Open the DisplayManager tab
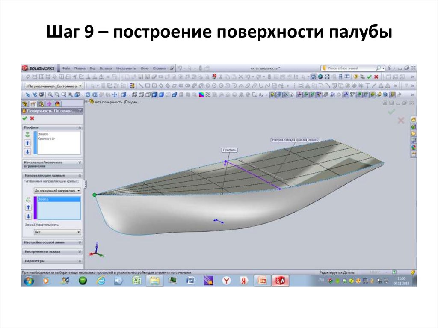438x328 pixels. [57, 104]
